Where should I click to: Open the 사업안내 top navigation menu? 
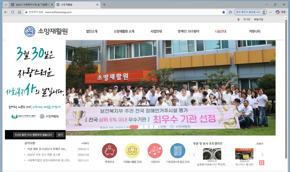156,31
